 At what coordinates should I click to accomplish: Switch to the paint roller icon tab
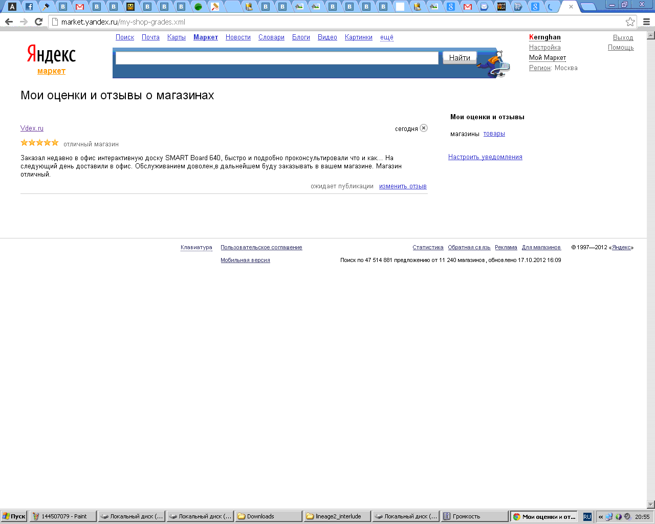pyautogui.click(x=215, y=7)
